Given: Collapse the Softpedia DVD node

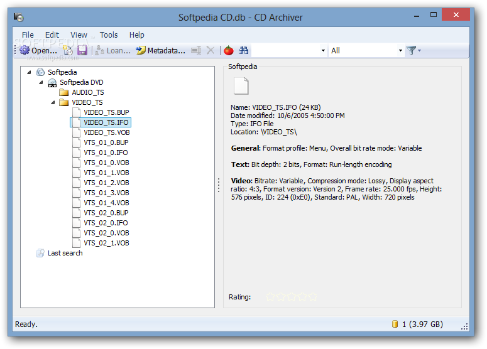Looking at the screenshot, I should tap(41, 82).
